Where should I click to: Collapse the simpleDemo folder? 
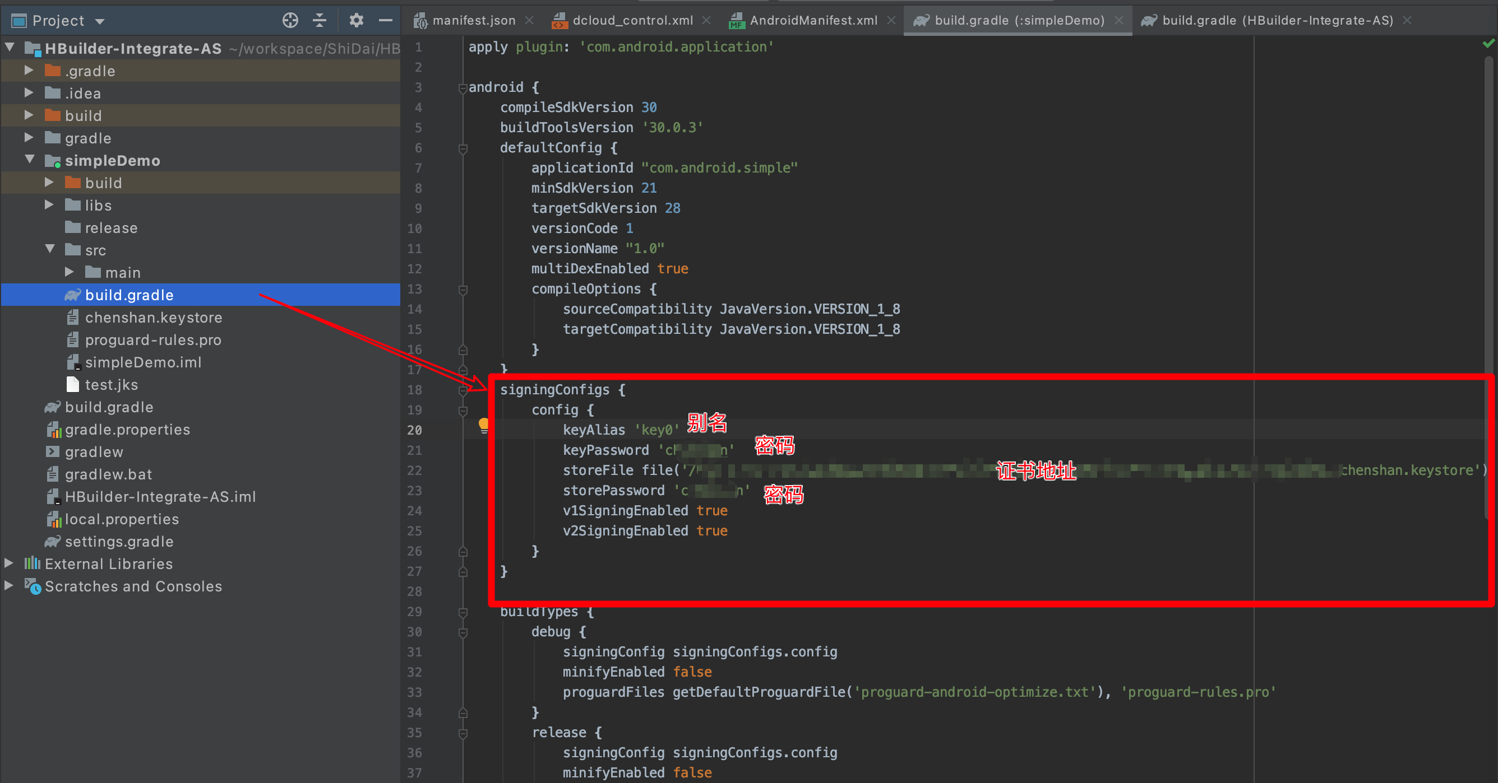pos(30,160)
